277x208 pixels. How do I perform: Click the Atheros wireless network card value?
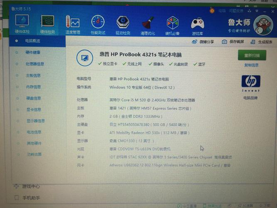coord(170,165)
